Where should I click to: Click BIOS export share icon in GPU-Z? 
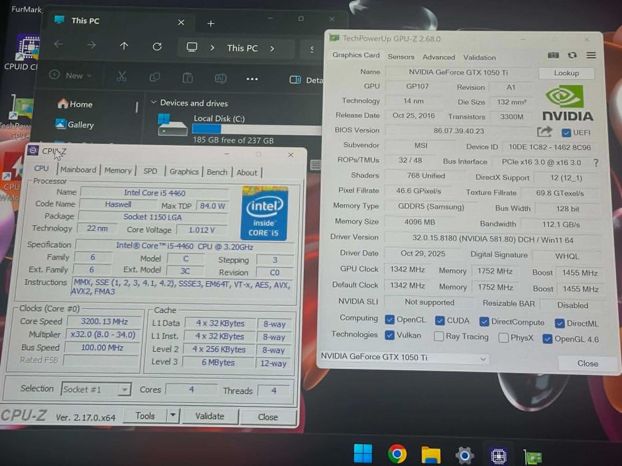tap(545, 132)
